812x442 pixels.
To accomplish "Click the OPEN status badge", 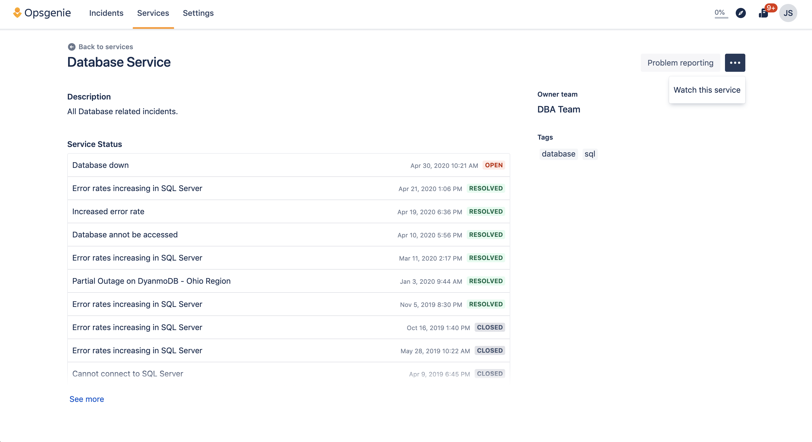I will (494, 165).
